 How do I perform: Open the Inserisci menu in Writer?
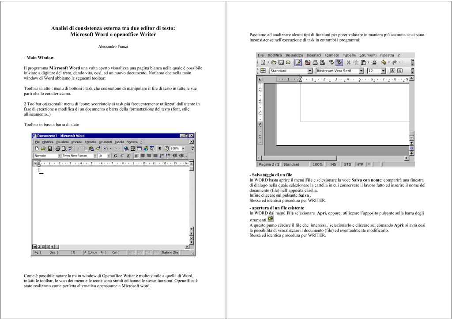pyautogui.click(x=314, y=55)
